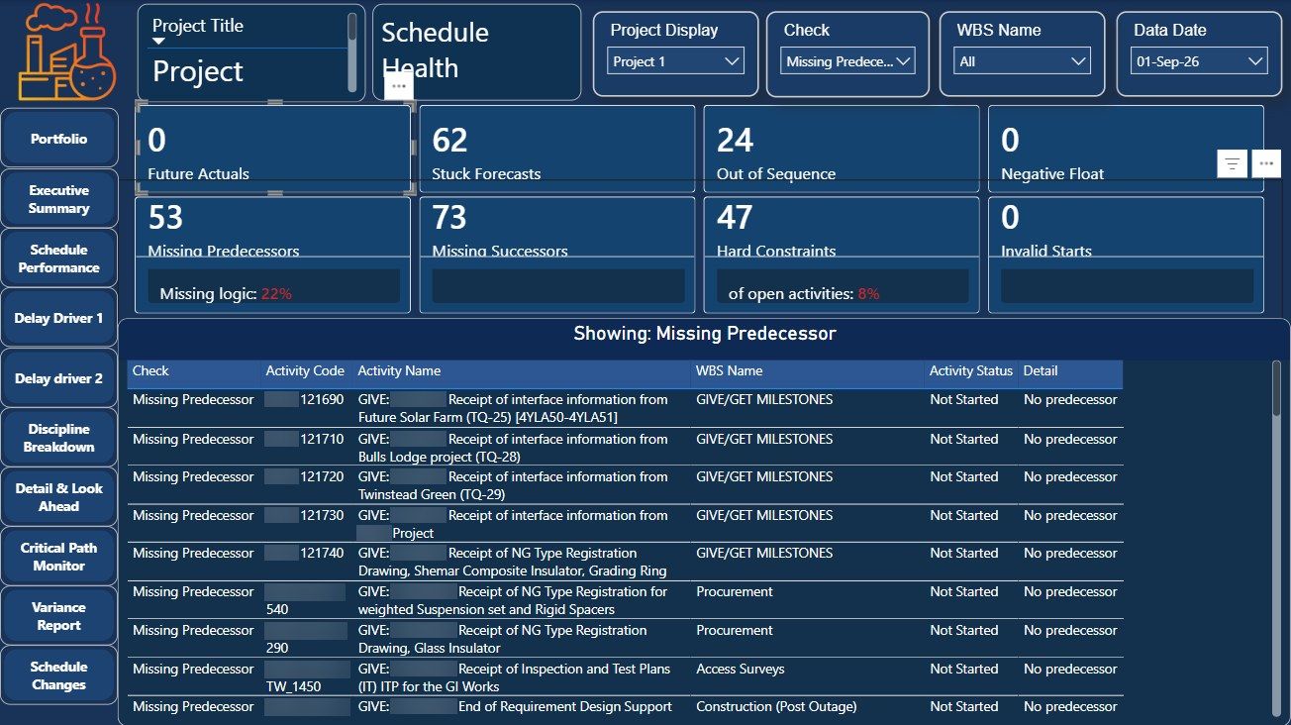The width and height of the screenshot is (1291, 725).
Task: Go to the Portfolio page
Action: (x=59, y=139)
